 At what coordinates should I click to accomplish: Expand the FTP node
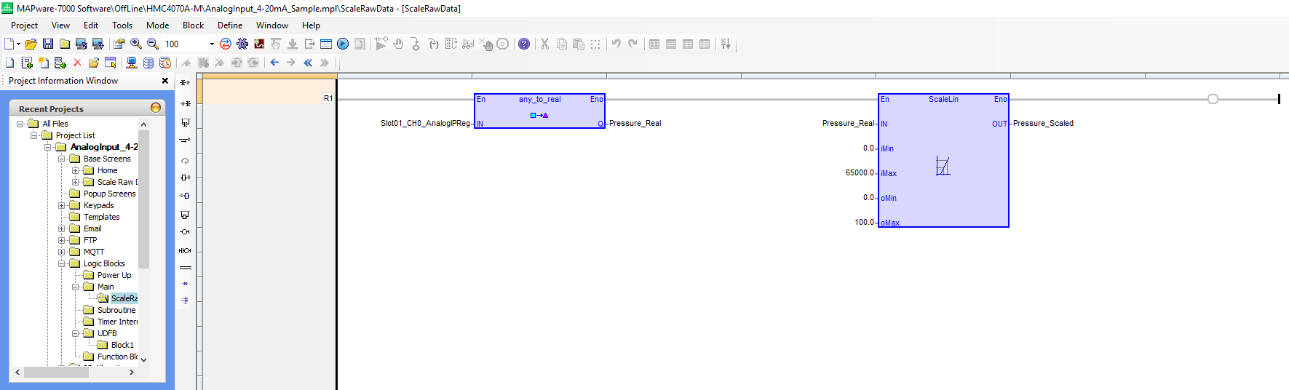click(62, 240)
